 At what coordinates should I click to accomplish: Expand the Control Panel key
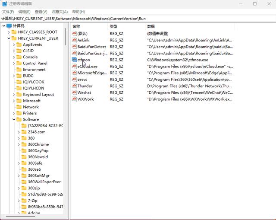click(14, 64)
